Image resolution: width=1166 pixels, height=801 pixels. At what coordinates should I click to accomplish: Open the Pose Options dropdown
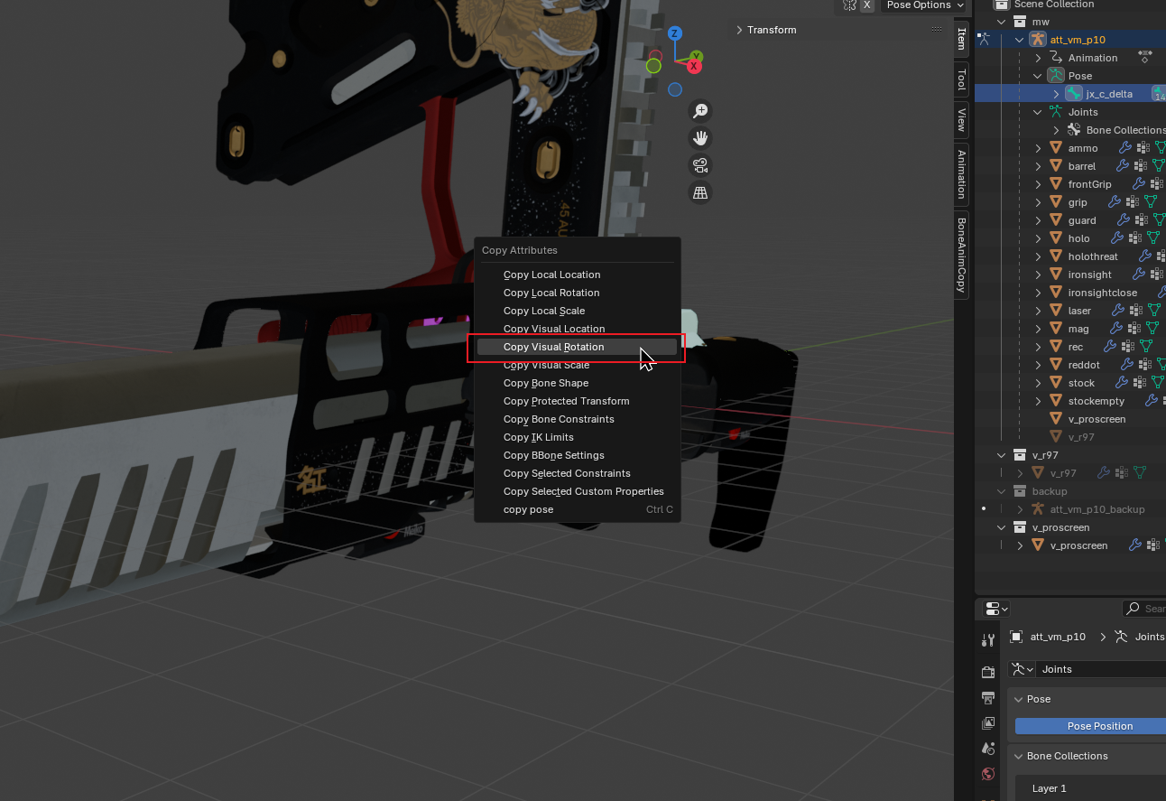click(925, 5)
